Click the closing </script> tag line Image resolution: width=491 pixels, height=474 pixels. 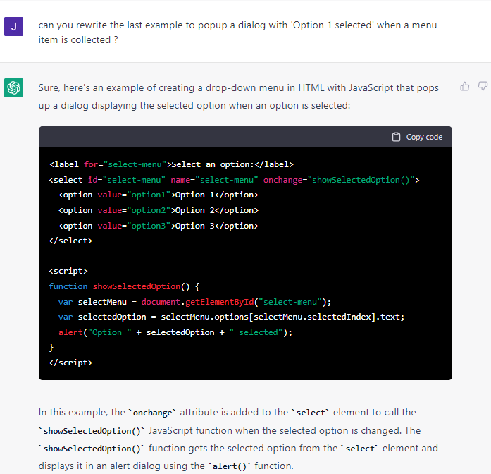(x=70, y=363)
